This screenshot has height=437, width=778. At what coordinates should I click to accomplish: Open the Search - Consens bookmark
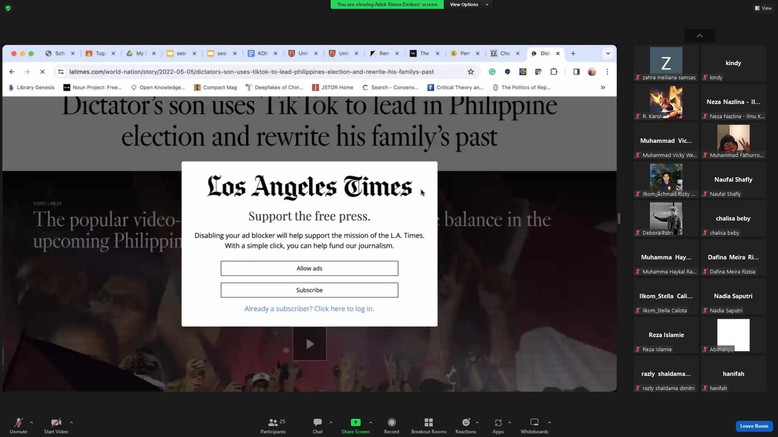coord(390,87)
